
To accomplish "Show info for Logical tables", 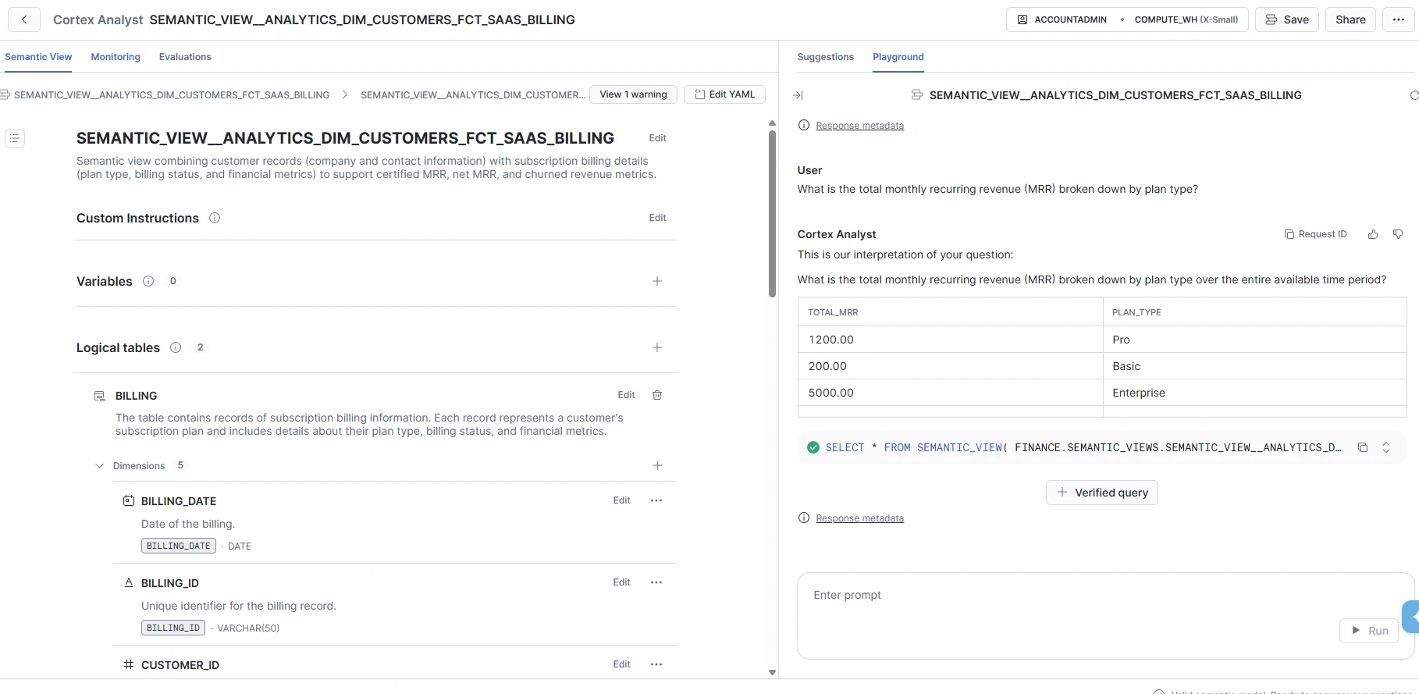I will click(176, 347).
